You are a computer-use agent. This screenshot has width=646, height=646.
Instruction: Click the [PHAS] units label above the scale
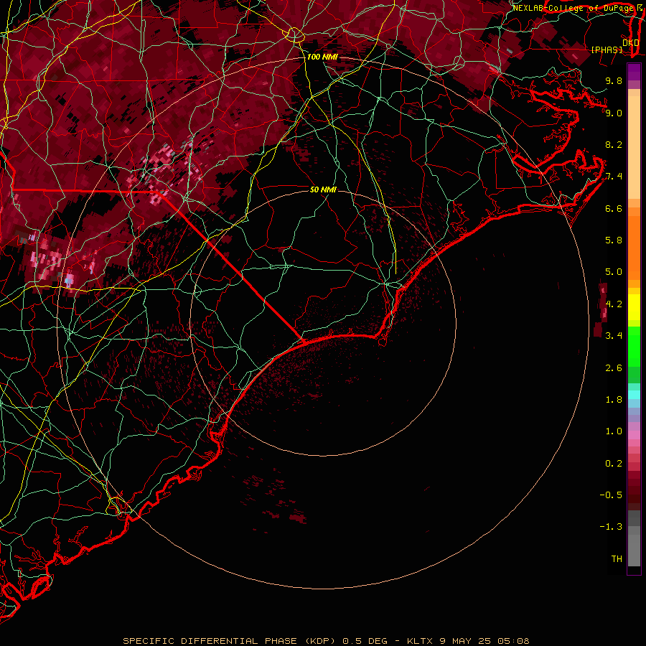607,50
